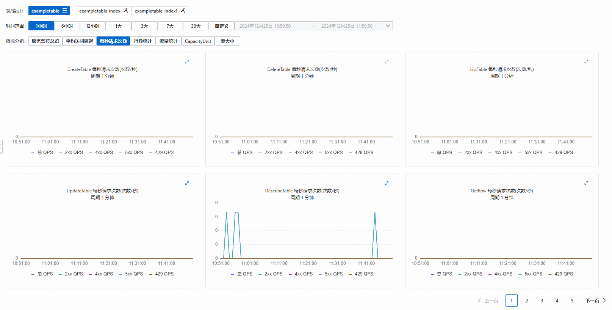This screenshot has width=612, height=310.
Task: Expand the UpdateTable chart to fullscreen
Action: [187, 183]
